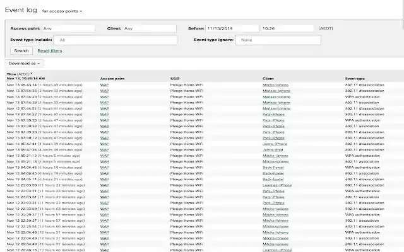Click 'Plenge Home WiFi' in the 05:47:41 row
The image size is (404, 252).
click(x=187, y=144)
